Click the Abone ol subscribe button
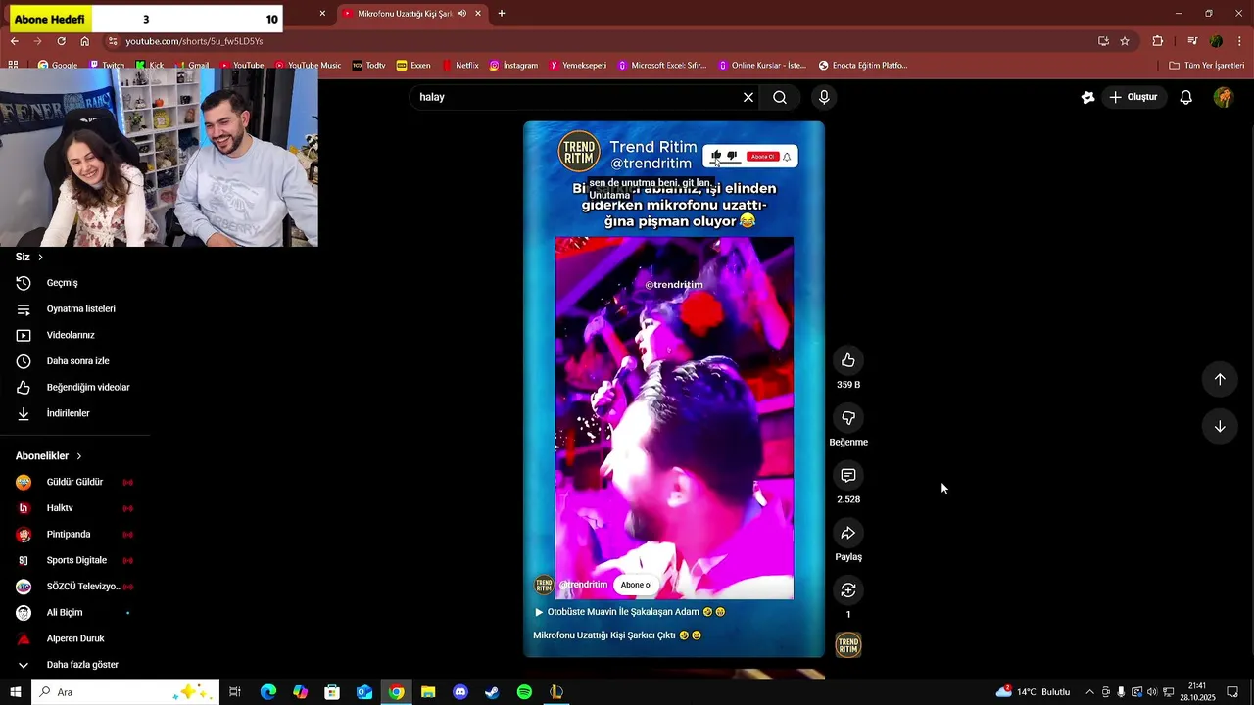Viewport: 1254px width, 705px height. (636, 585)
